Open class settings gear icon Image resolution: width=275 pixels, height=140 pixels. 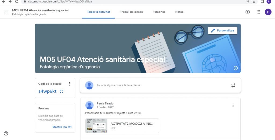tap(248, 12)
